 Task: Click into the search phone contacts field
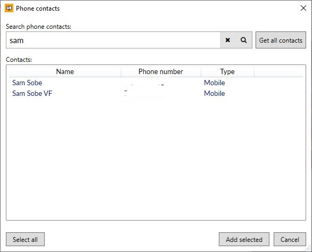coord(113,40)
